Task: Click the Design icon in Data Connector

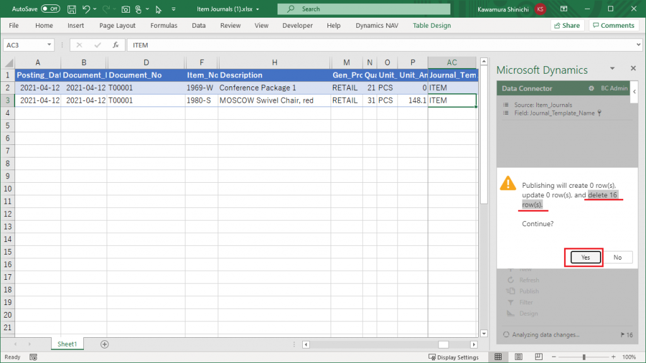Action: point(511,313)
